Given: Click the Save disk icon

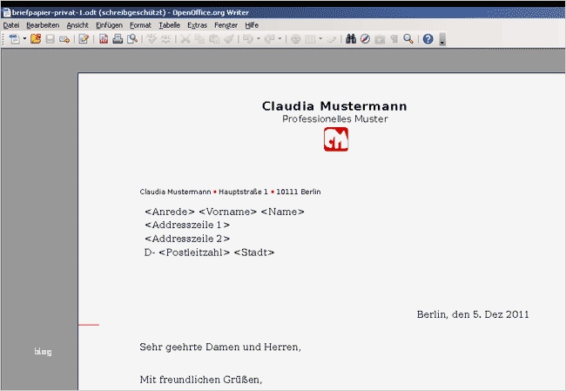Looking at the screenshot, I should click(x=50, y=38).
